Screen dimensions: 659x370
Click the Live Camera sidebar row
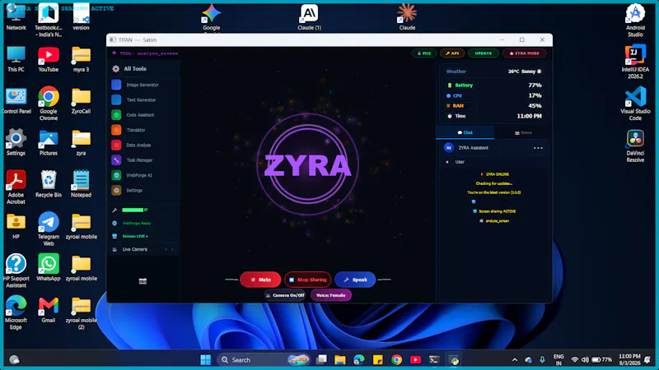coord(143,249)
